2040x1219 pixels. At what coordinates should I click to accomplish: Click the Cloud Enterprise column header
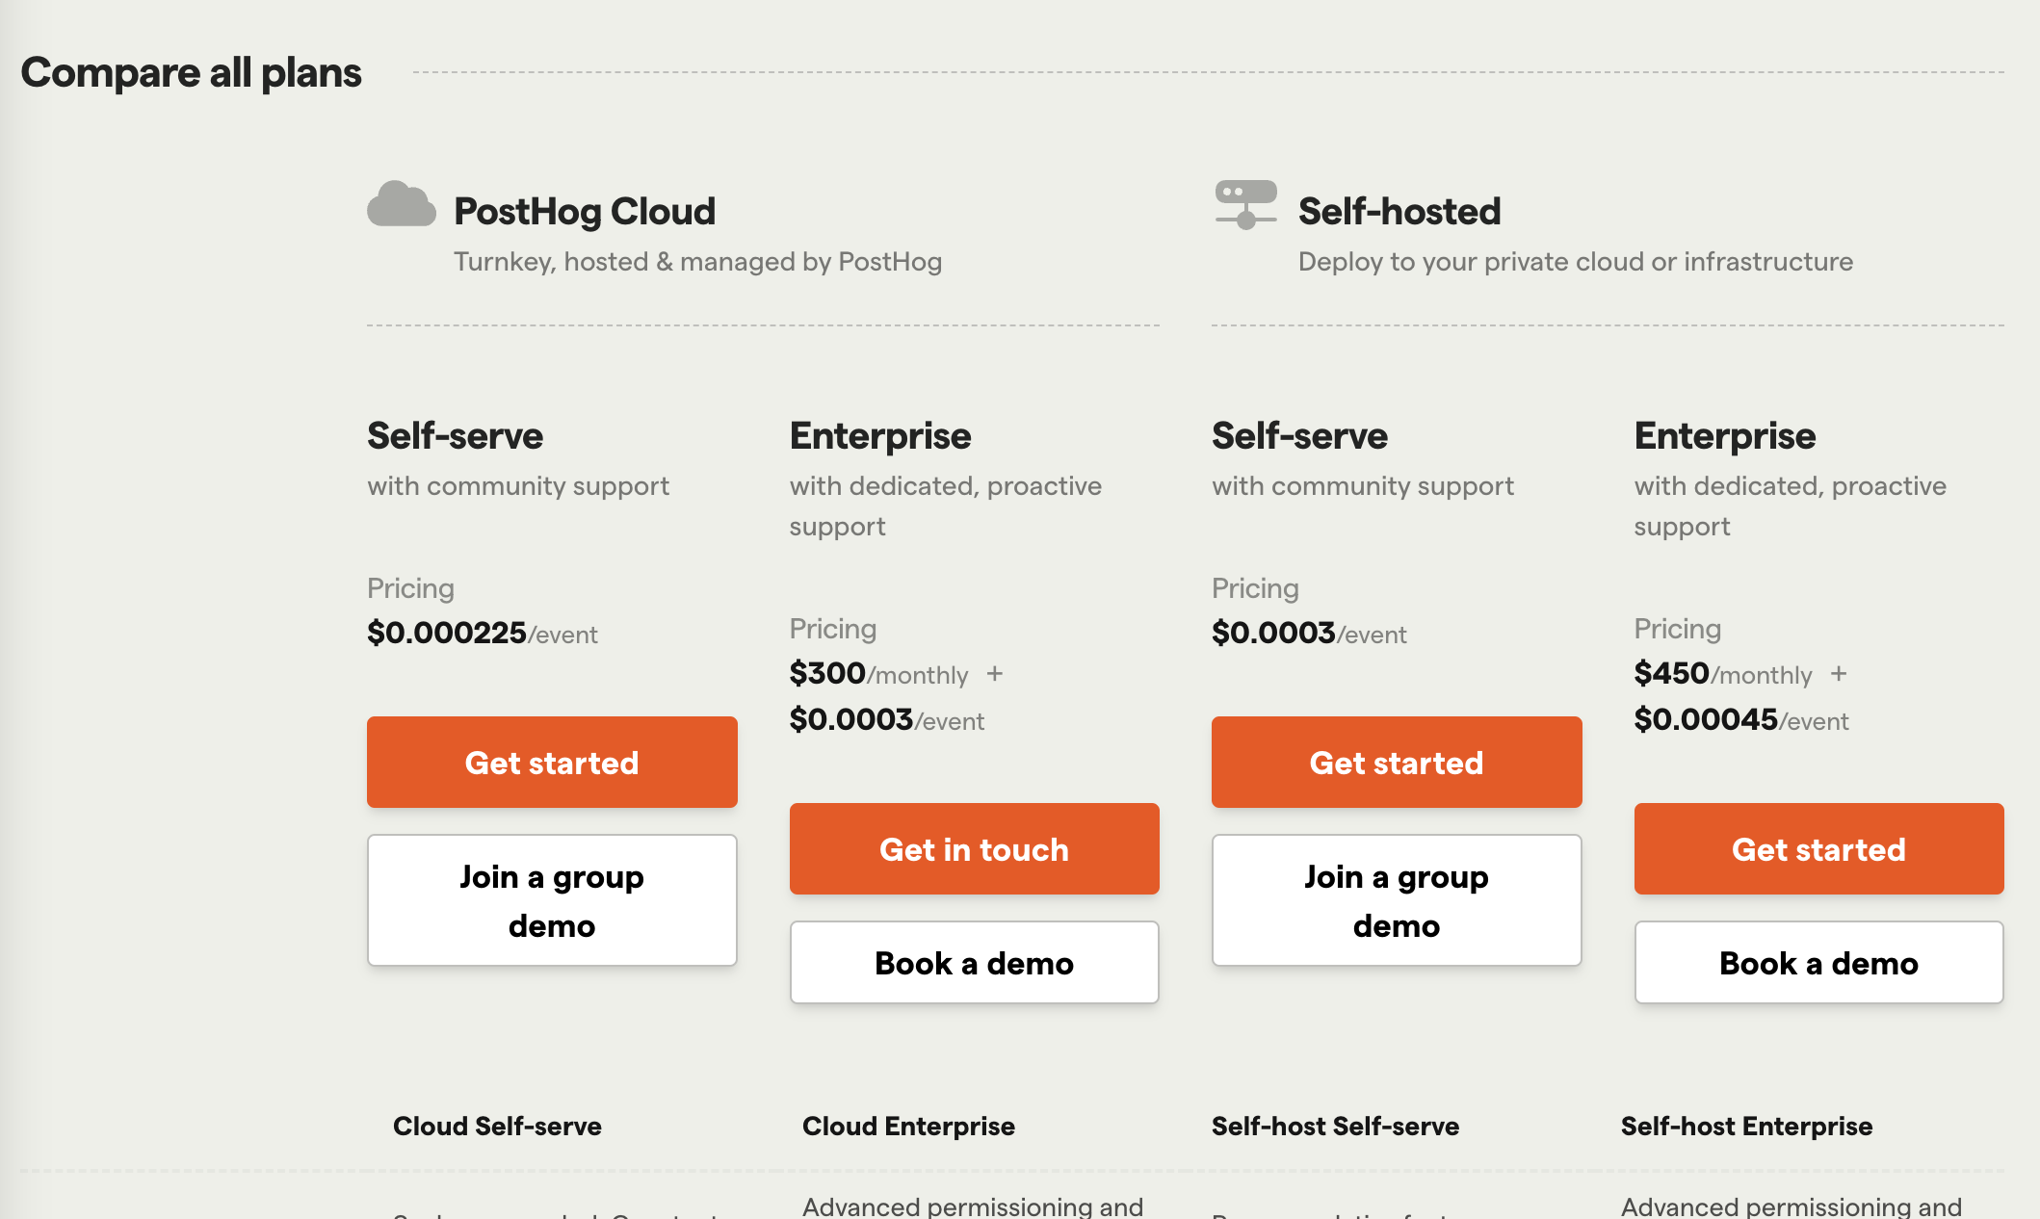908,1126
